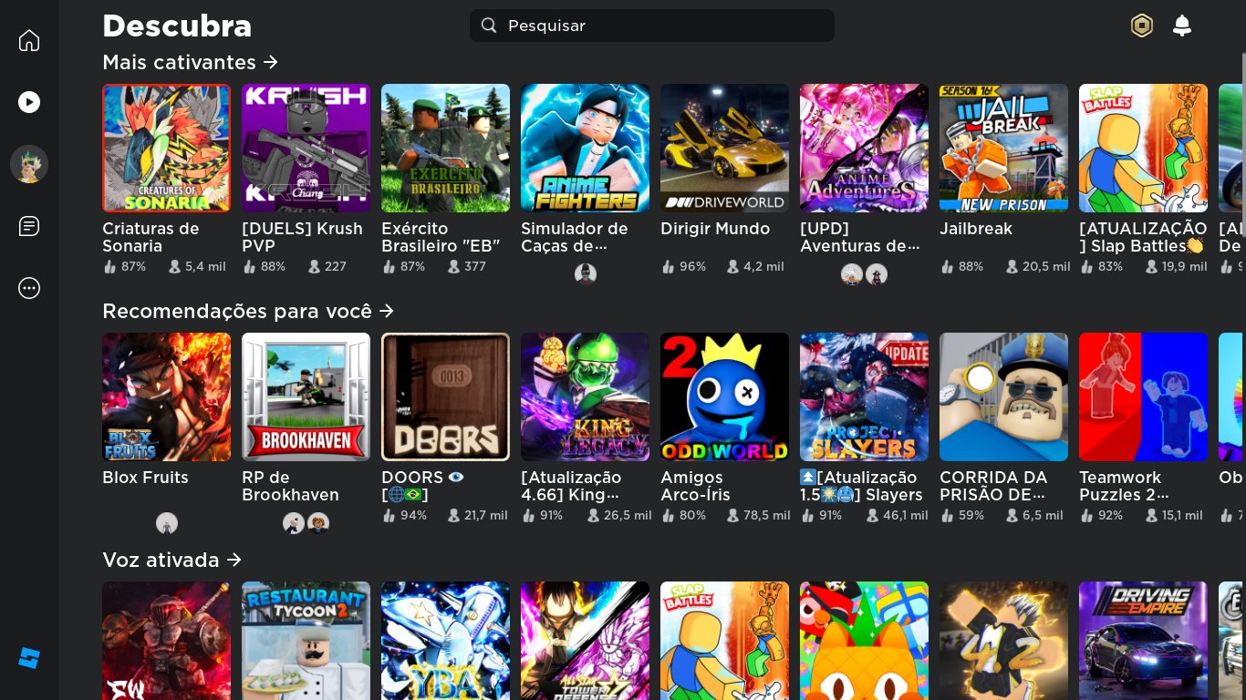Open the orange cat Pet Simulator thumbnail
This screenshot has height=700, width=1246.
tap(864, 641)
